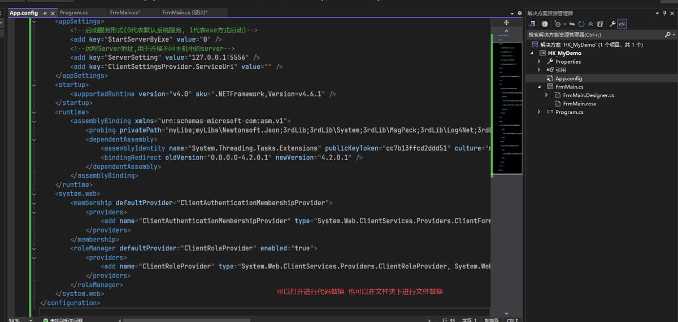
Task: Click the pending changes filter clock icon
Action: pyautogui.click(x=558, y=24)
